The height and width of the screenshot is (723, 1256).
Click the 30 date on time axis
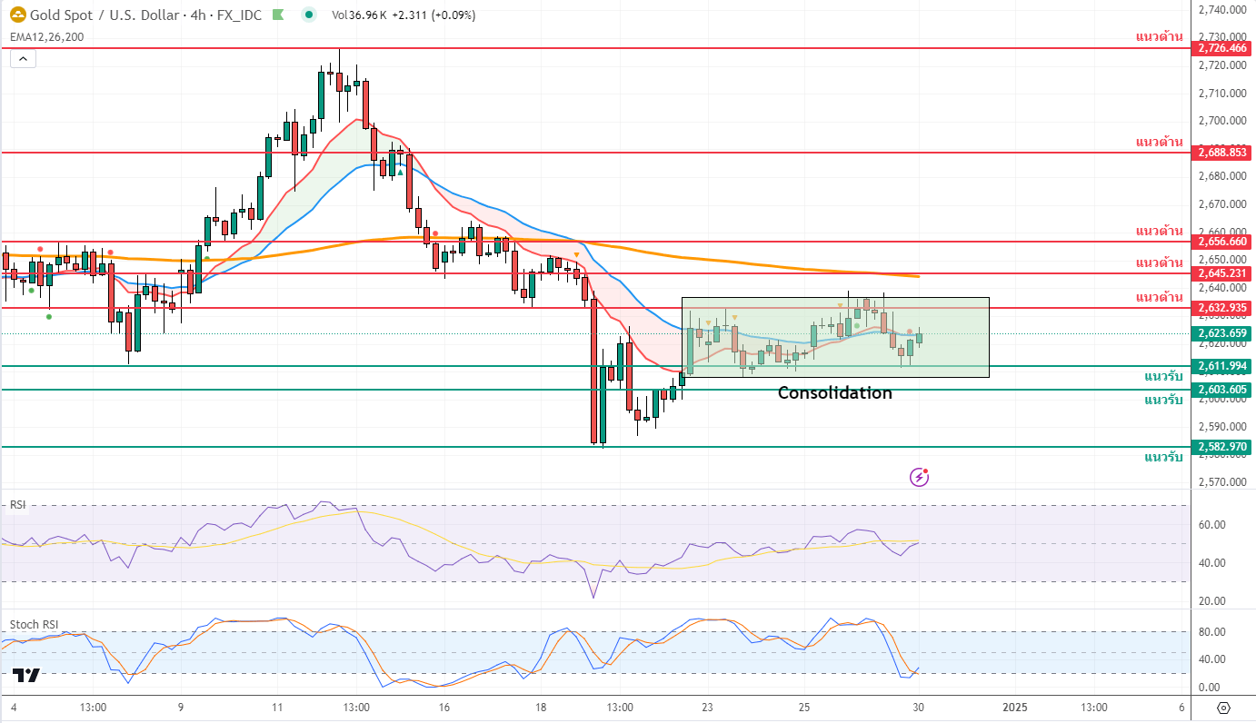click(x=918, y=708)
